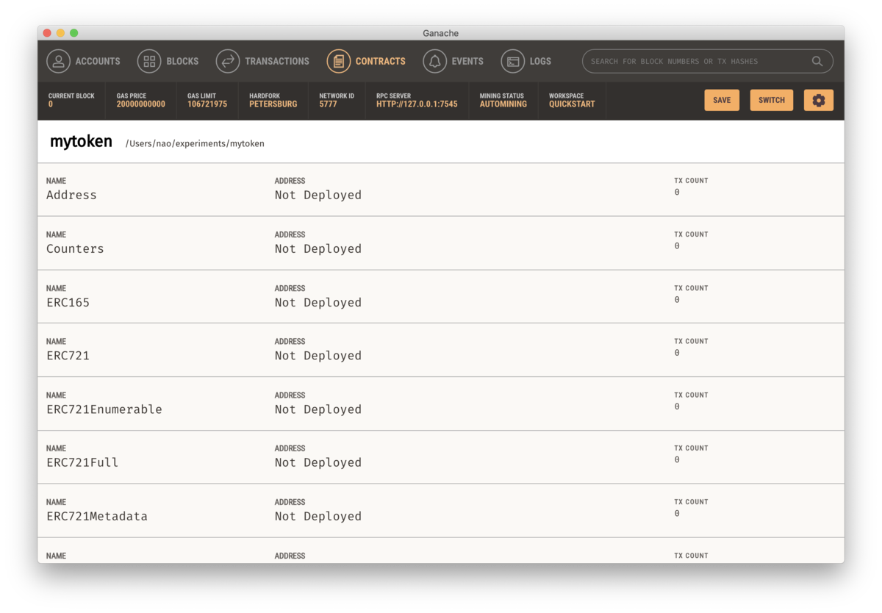The width and height of the screenshot is (882, 613).
Task: Select the ERC165 contract name
Action: pyautogui.click(x=68, y=302)
